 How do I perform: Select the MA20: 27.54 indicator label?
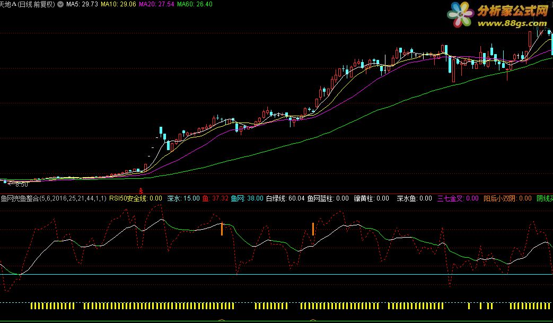point(156,4)
